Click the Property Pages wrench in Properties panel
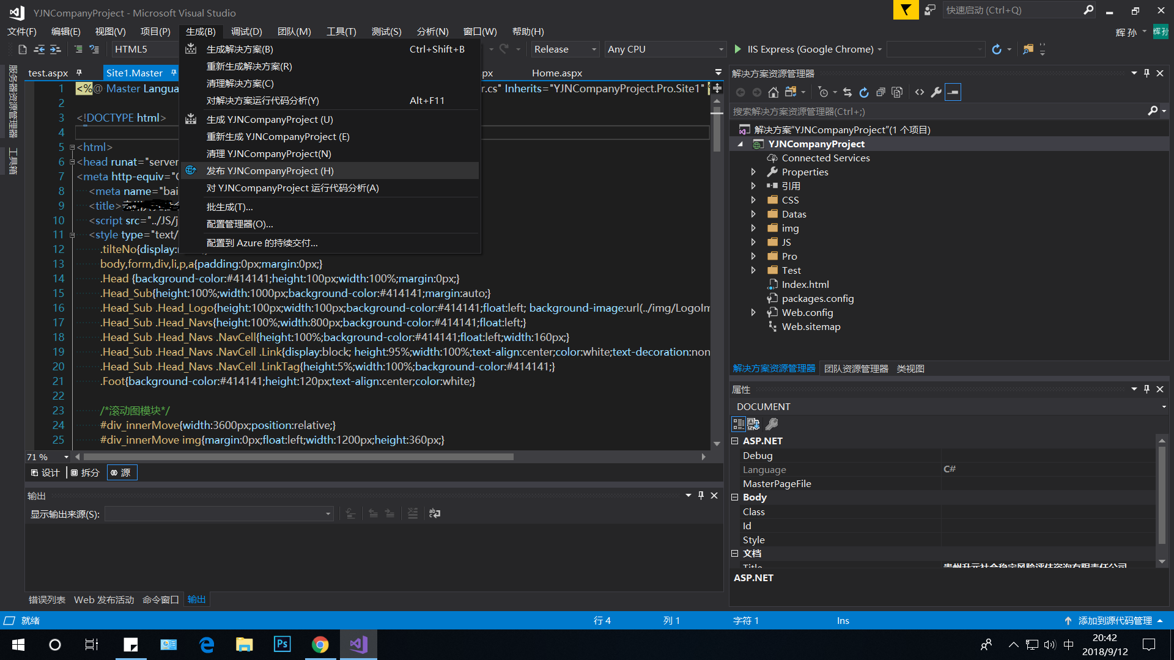 tap(772, 424)
